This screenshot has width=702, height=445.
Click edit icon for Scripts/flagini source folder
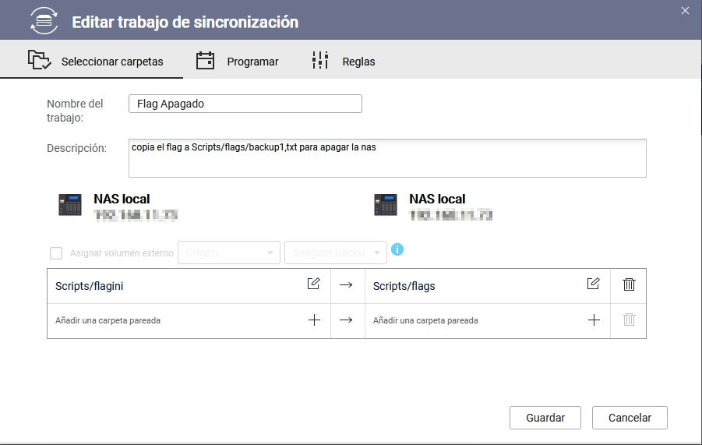[x=313, y=284]
